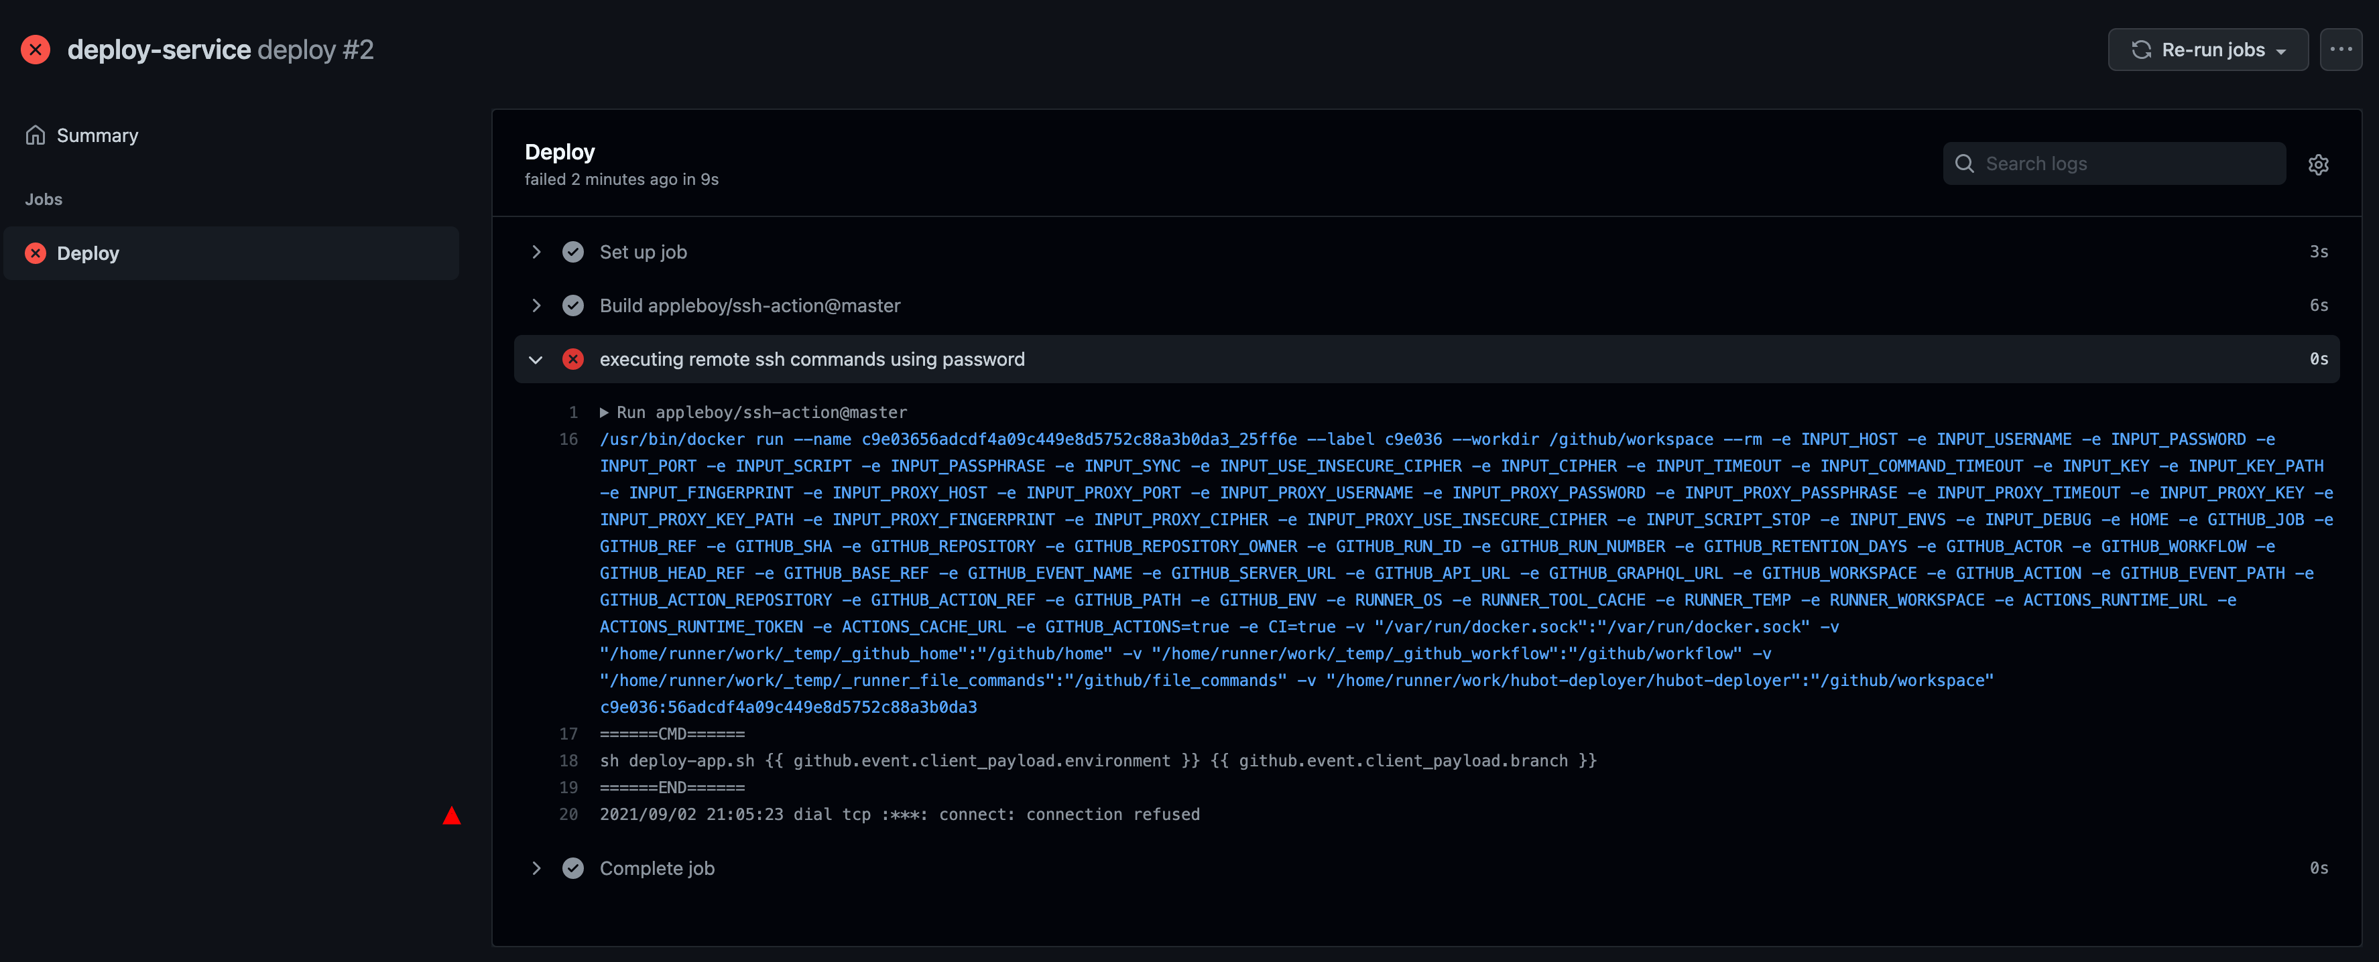Click the 'failed 2 minutes ago in 9s' text
Viewport: 2379px width, 962px height.
621,179
